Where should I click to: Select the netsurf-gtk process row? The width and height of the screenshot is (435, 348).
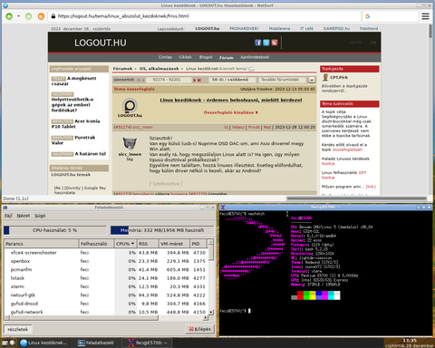(106, 295)
